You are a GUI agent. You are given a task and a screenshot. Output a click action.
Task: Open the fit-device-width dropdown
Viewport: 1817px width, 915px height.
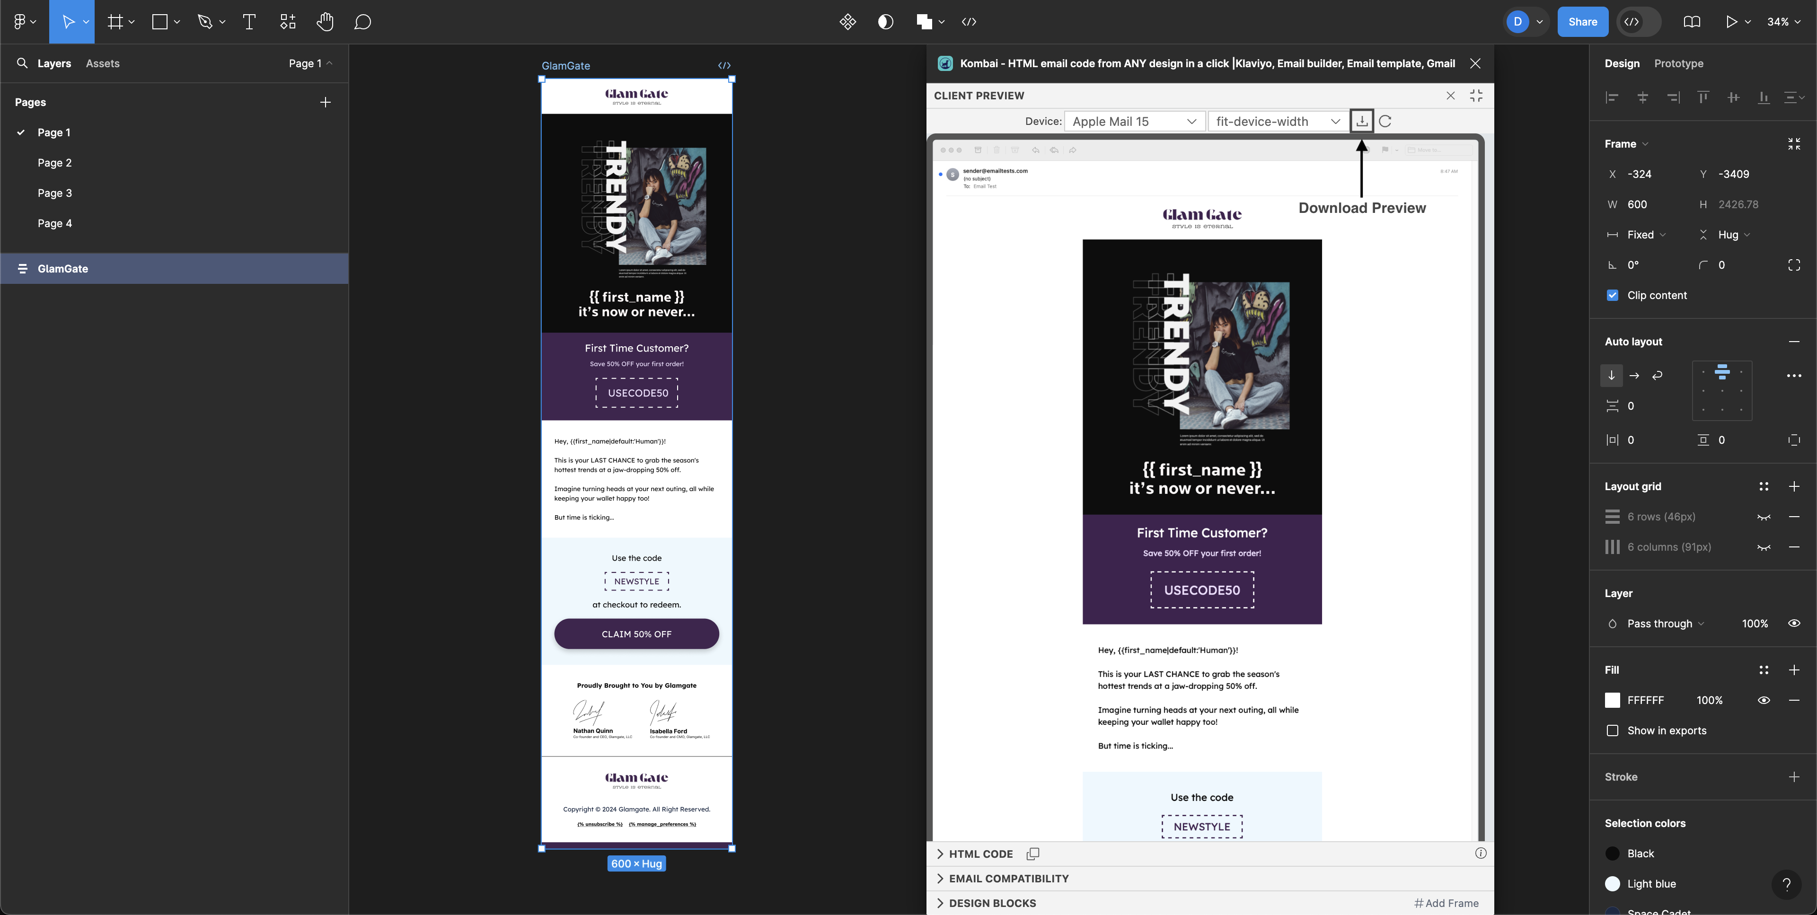(x=1278, y=121)
